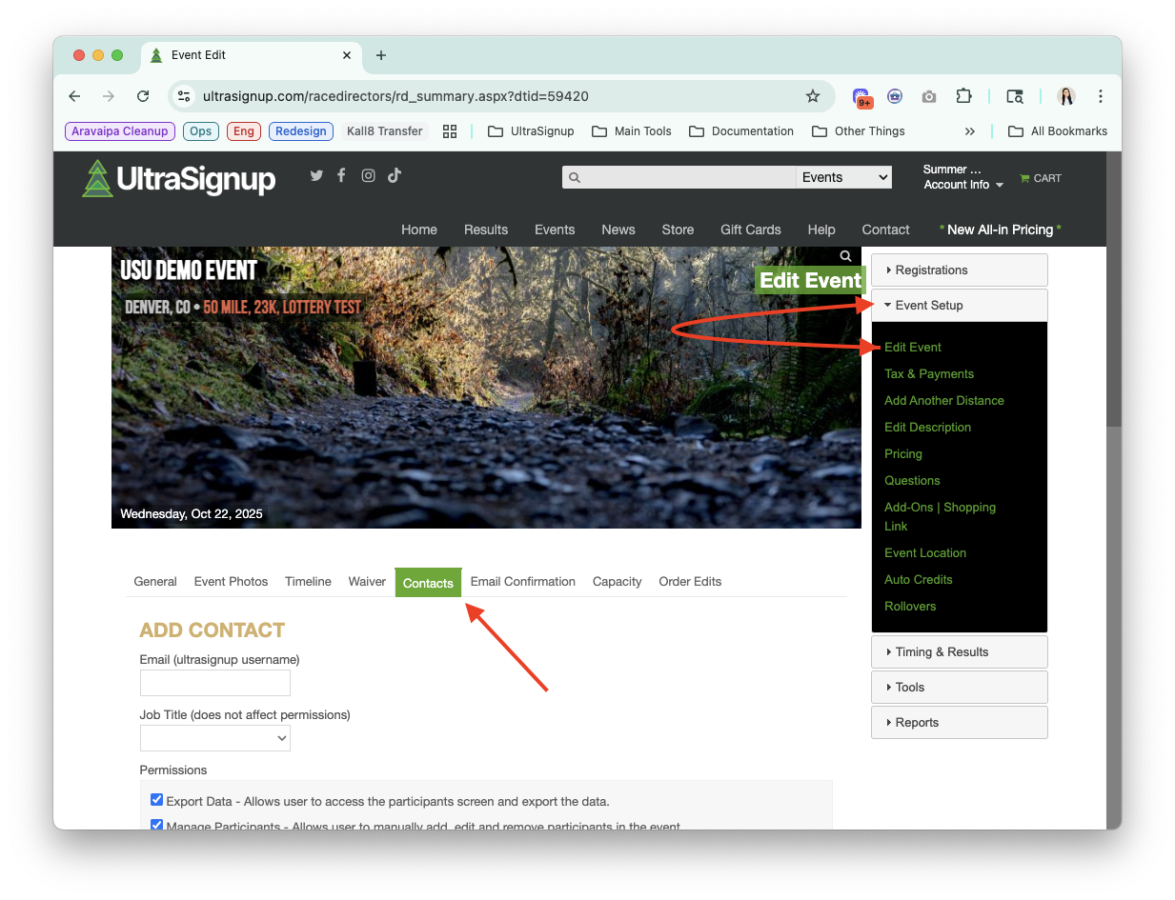Screen dimensions: 1175x900
Task: Expand the Registrations sidebar section
Action: (x=960, y=270)
